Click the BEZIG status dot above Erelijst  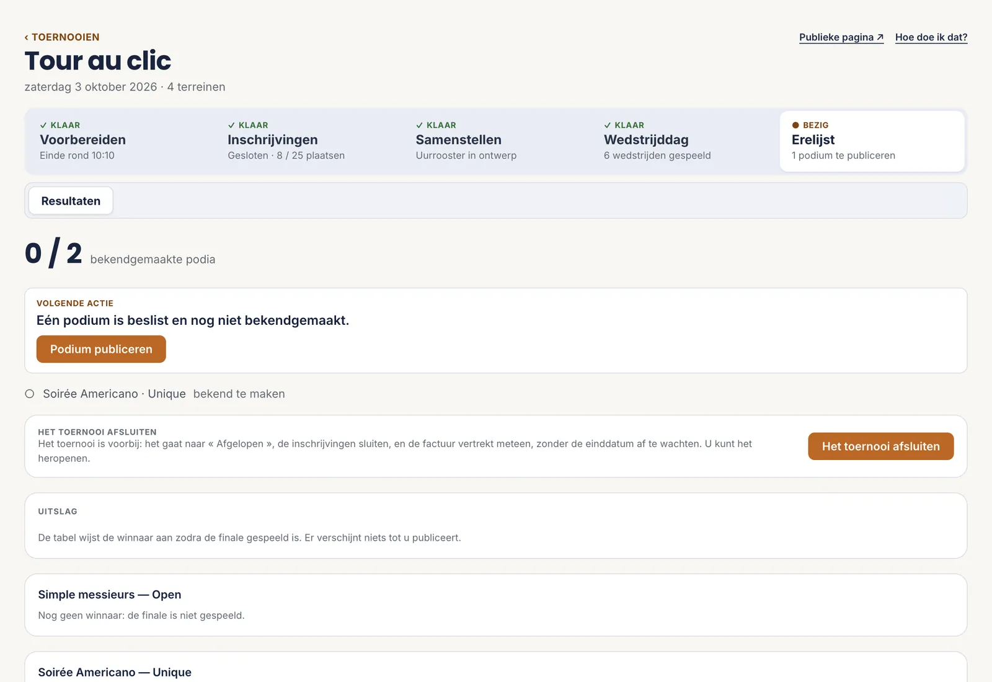tap(795, 125)
